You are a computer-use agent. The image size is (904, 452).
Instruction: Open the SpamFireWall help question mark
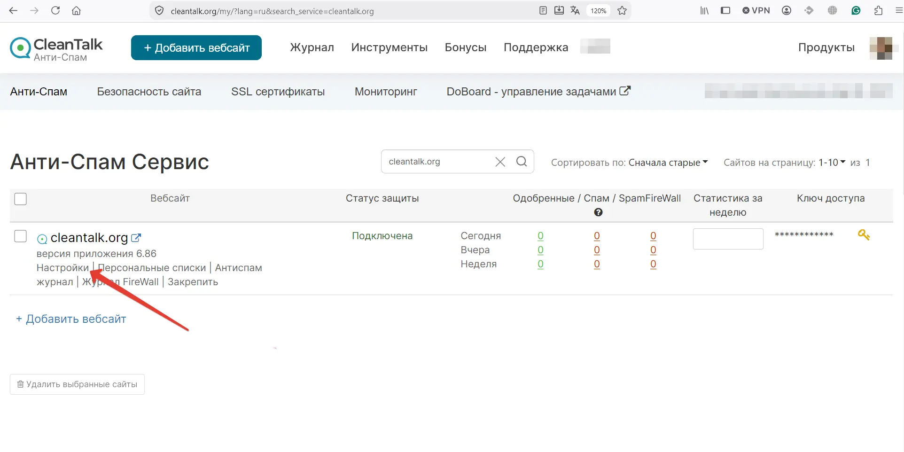tap(598, 212)
